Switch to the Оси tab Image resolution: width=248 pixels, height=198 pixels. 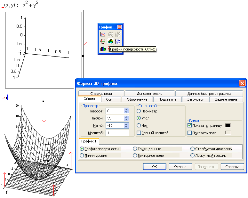(109, 99)
